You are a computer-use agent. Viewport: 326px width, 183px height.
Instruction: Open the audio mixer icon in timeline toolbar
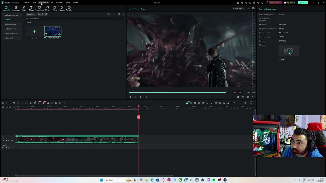tap(215, 103)
